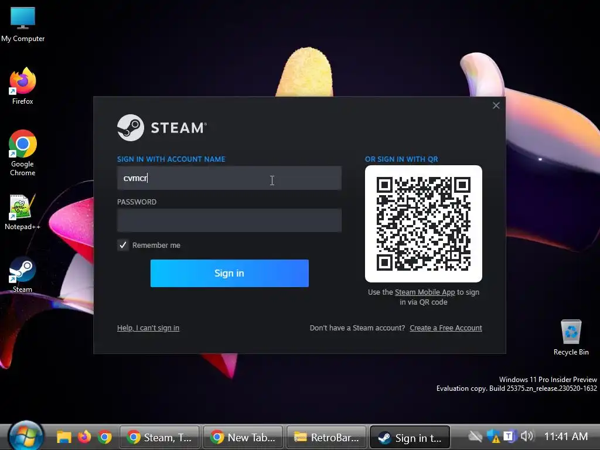Open the "Help, I can't sign in" link
Image resolution: width=600 pixels, height=450 pixels.
coord(148,328)
